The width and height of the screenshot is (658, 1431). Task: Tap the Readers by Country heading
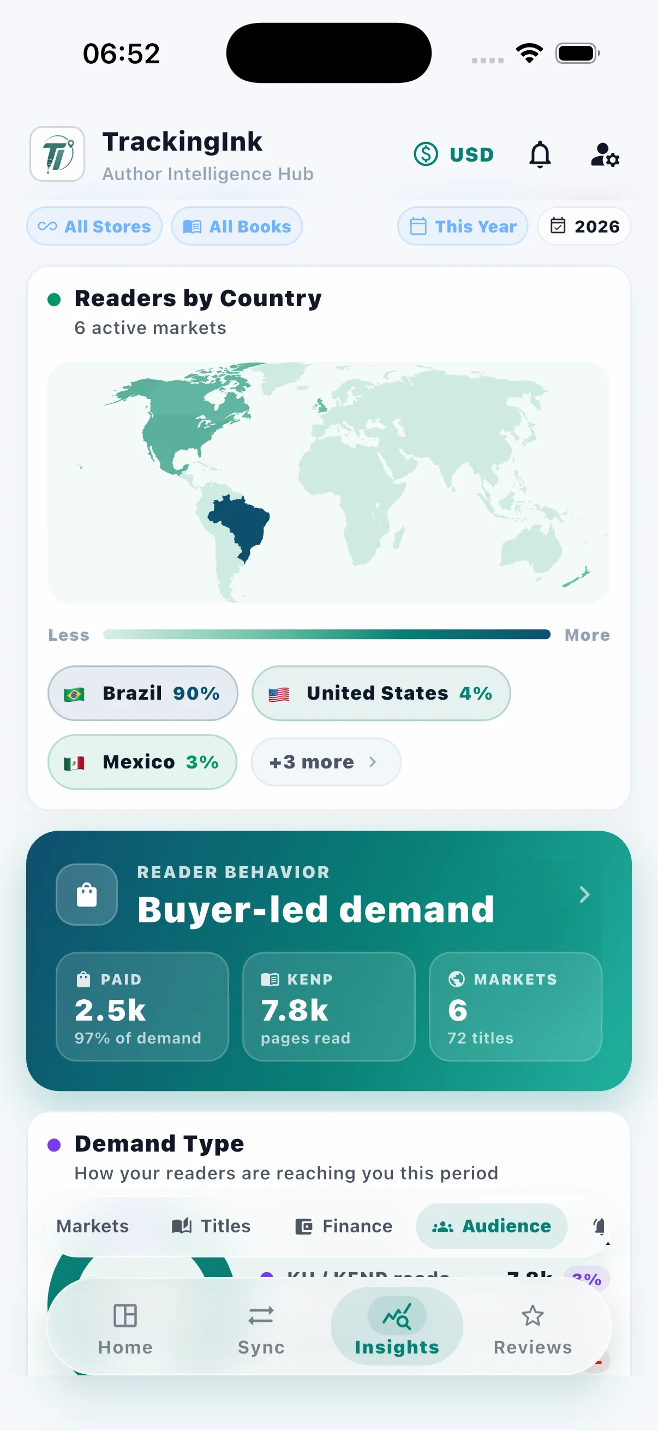tap(198, 299)
